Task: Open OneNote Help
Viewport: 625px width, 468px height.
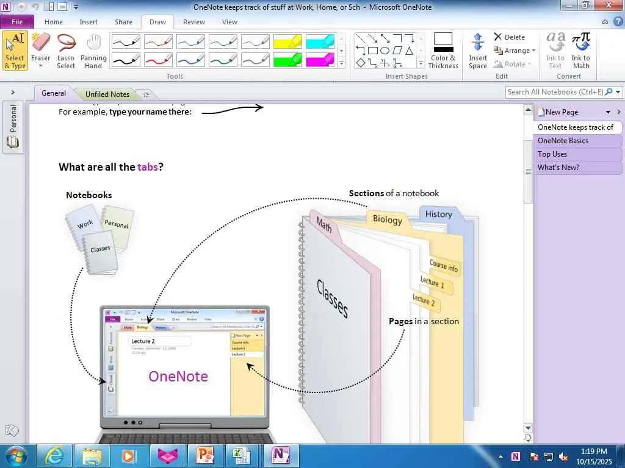Action: (x=618, y=22)
